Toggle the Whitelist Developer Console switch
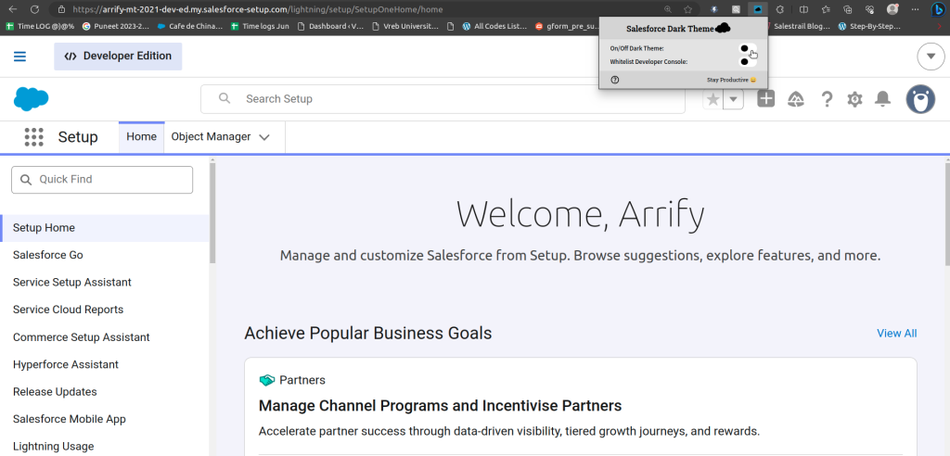Image resolution: width=950 pixels, height=456 pixels. [x=749, y=62]
